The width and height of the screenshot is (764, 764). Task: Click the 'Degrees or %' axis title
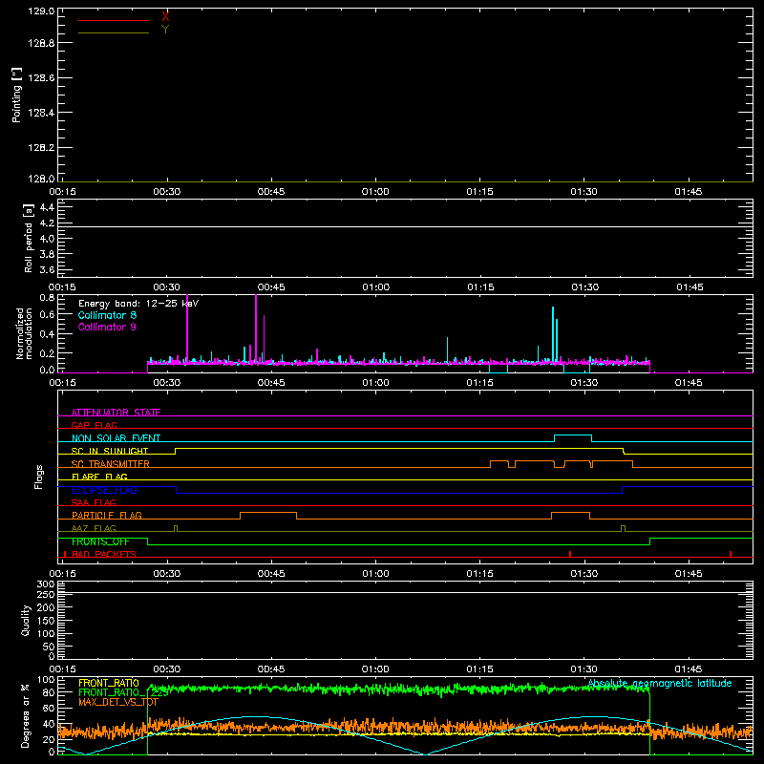pos(26,715)
